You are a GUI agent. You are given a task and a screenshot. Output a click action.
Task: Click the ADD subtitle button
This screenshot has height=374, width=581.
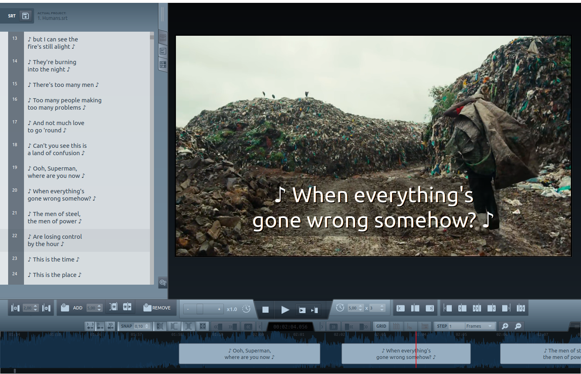72,307
